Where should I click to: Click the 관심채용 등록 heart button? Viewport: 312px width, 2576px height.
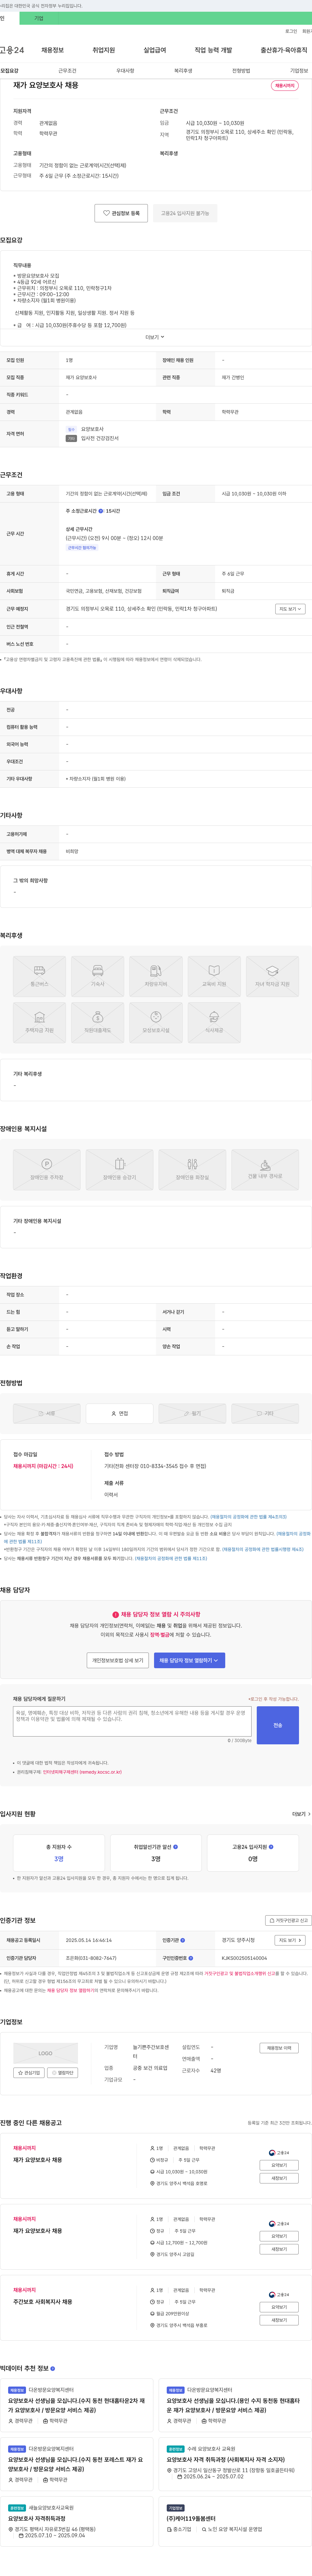coord(121,213)
